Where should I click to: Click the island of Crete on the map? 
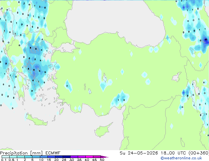click(x=36, y=120)
